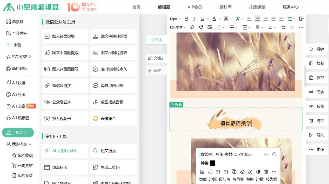
Task: Select the 图文中视频提取 video extraction tool
Action: (113, 36)
